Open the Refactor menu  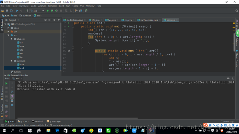(52, 6)
